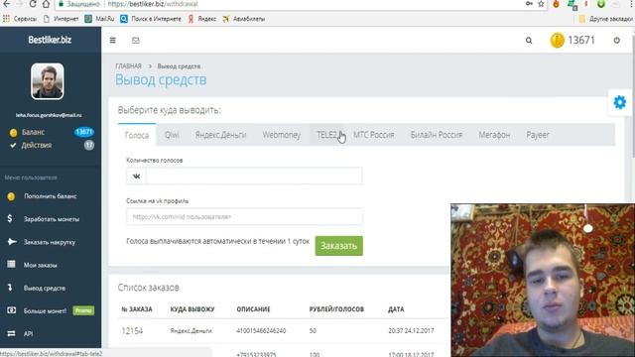Open Mail.Ru bookmark
635x357 pixels.
[x=99, y=19]
